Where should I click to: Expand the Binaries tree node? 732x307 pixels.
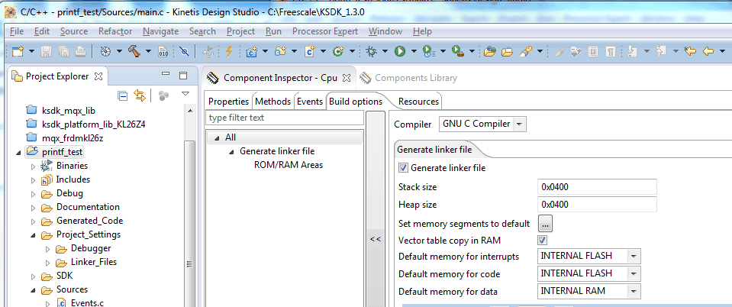tap(33, 166)
